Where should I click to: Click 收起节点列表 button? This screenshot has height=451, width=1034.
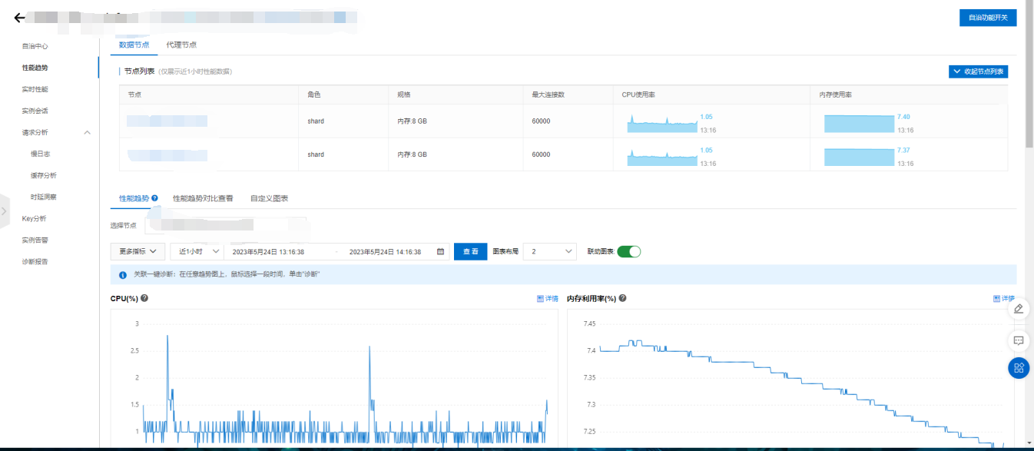978,71
